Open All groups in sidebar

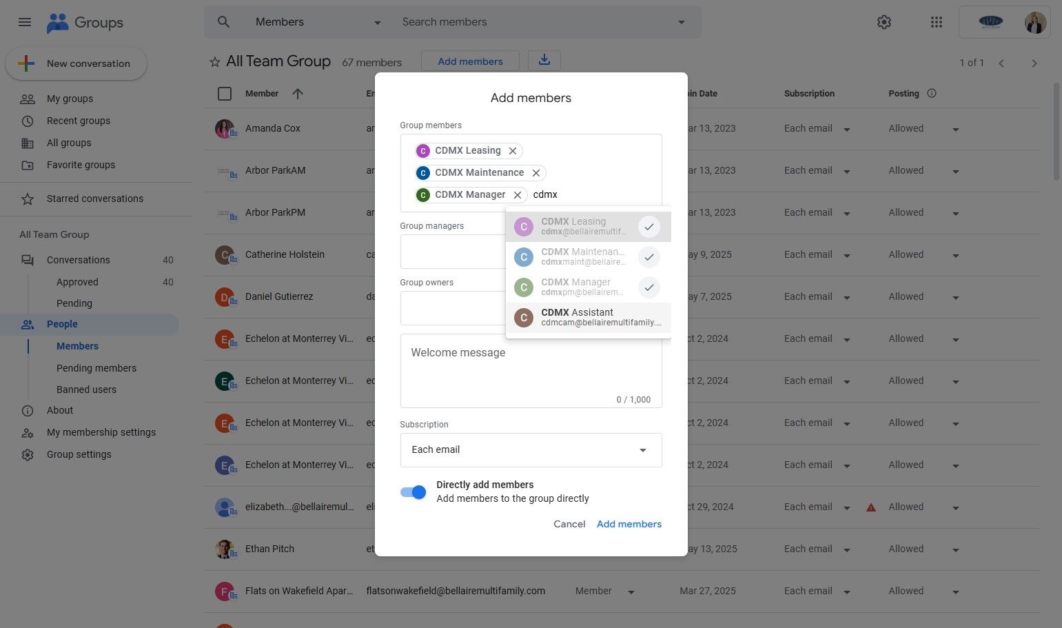click(69, 143)
